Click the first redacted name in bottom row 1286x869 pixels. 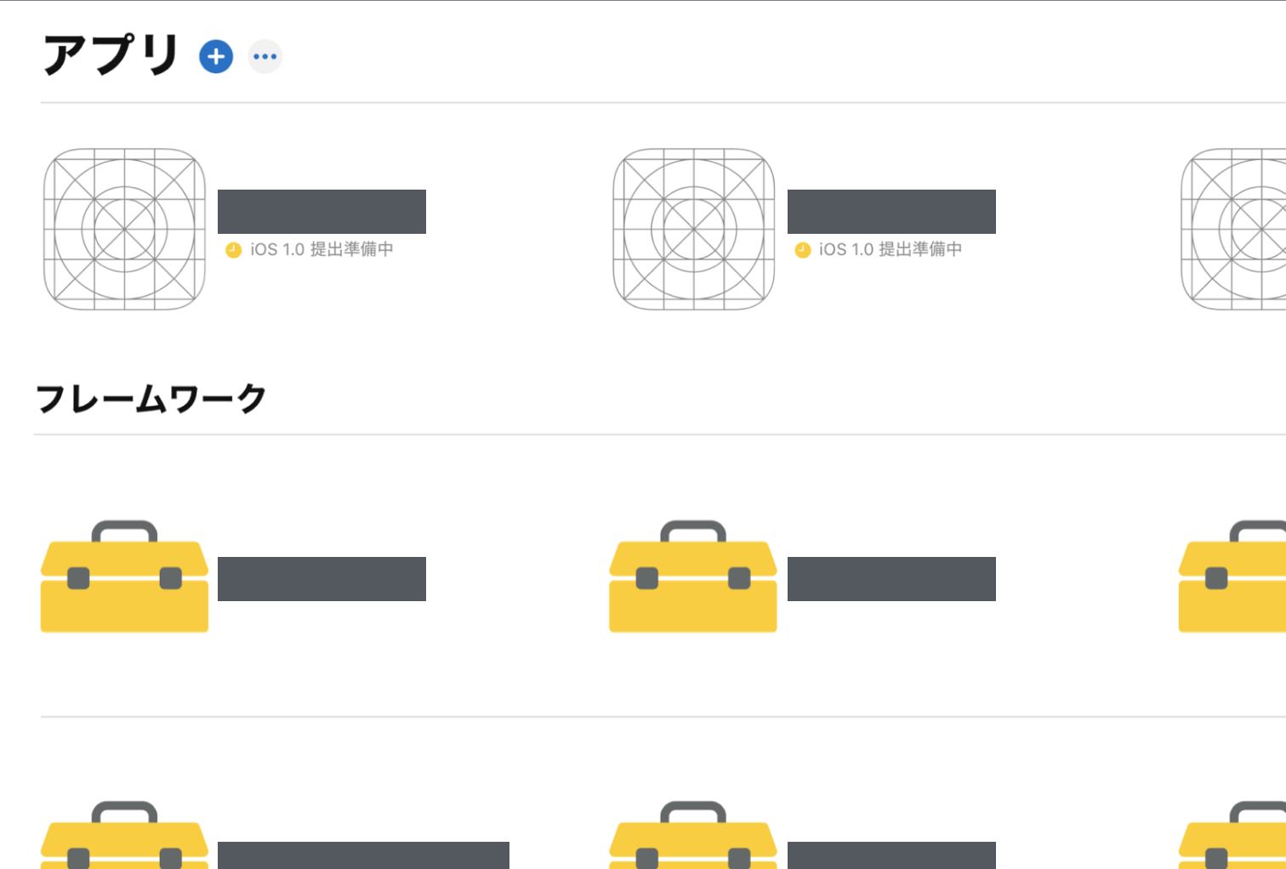[363, 855]
